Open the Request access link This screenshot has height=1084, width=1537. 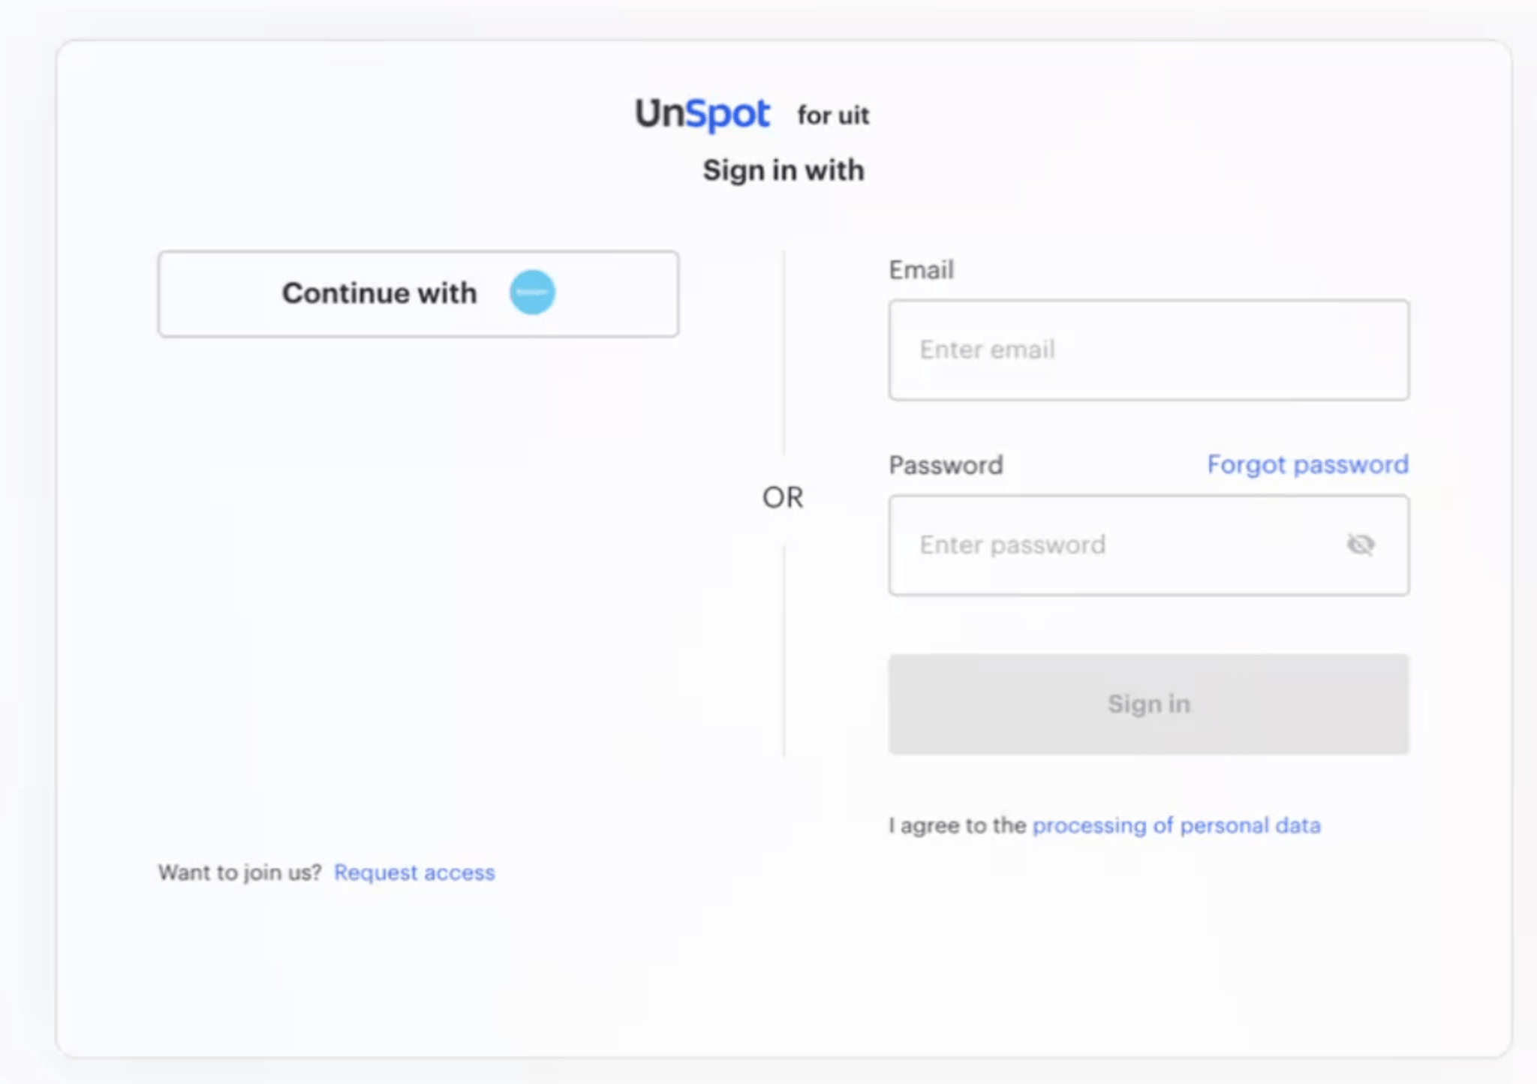tap(414, 872)
